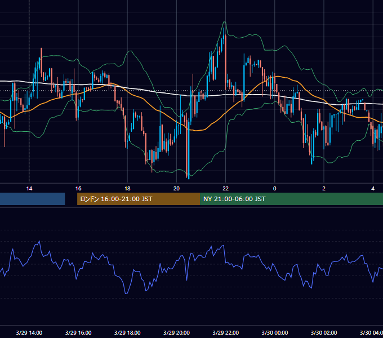Click the 3/30 02:00 label on indicator axis

tap(324, 332)
